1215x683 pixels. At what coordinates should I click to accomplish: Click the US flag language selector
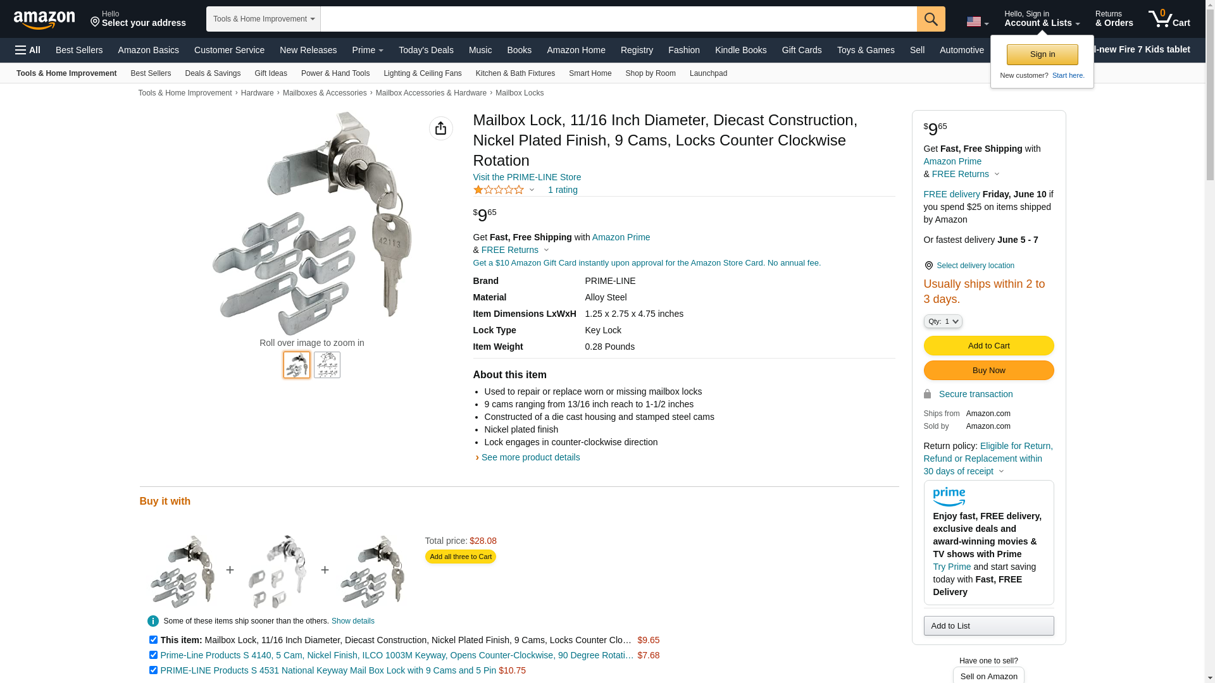(977, 22)
